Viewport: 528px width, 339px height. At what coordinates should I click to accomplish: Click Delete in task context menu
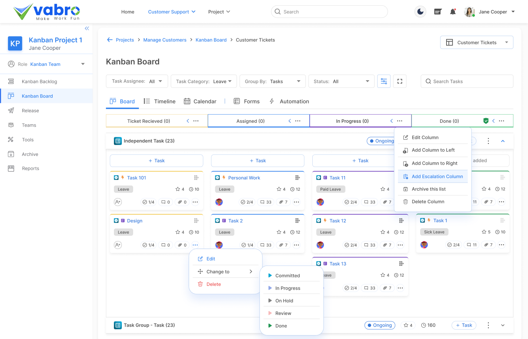(213, 284)
